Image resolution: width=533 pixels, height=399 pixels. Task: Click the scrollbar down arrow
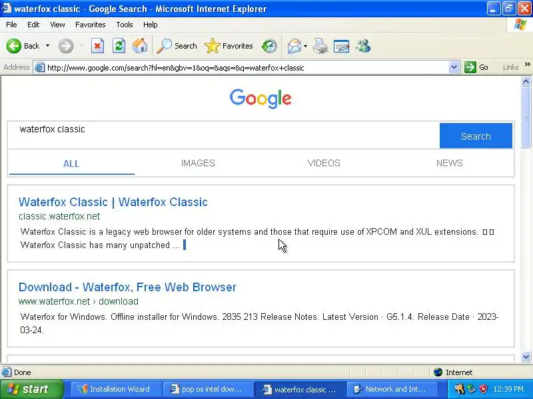click(526, 356)
